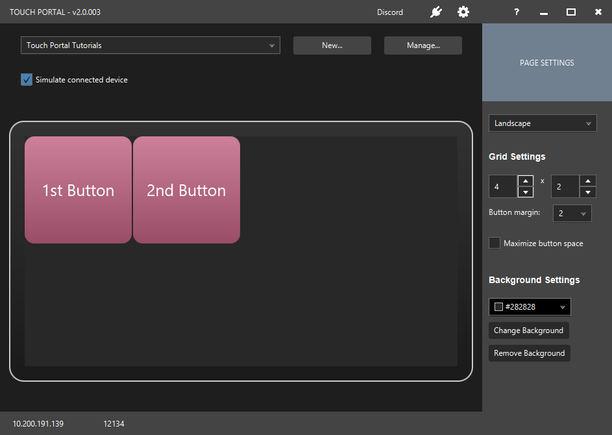The height and width of the screenshot is (435, 612).
Task: Select the PAGE SETTINGS tab
Action: (x=547, y=62)
